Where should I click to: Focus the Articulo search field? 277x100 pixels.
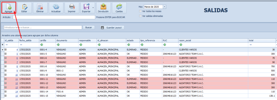tap(54, 17)
